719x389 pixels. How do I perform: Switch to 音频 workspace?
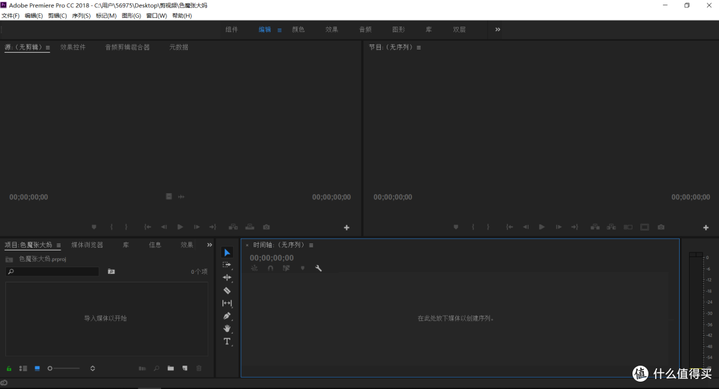[365, 29]
